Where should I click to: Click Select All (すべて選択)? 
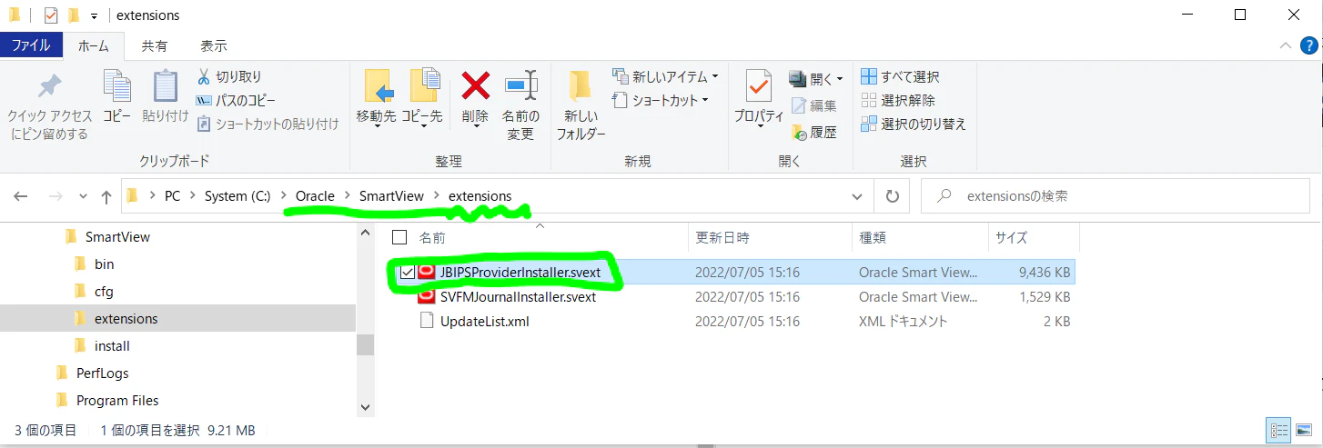[900, 76]
